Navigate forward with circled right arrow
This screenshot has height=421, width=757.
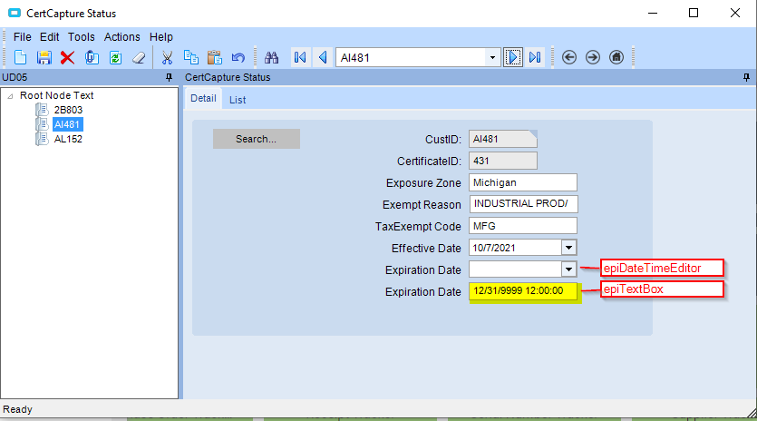click(x=593, y=57)
